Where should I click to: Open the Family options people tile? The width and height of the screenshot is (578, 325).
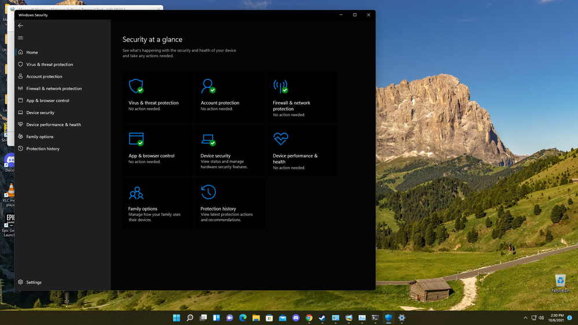(x=157, y=204)
